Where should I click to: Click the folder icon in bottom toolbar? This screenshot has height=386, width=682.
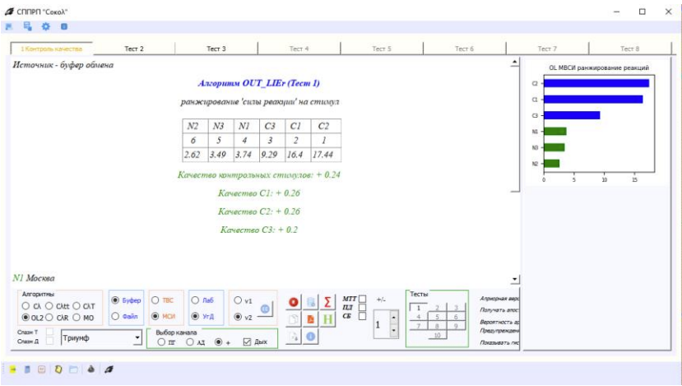coord(72,370)
